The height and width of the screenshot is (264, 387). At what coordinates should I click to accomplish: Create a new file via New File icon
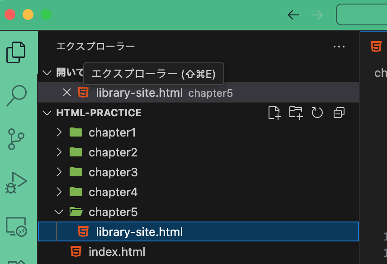274,113
